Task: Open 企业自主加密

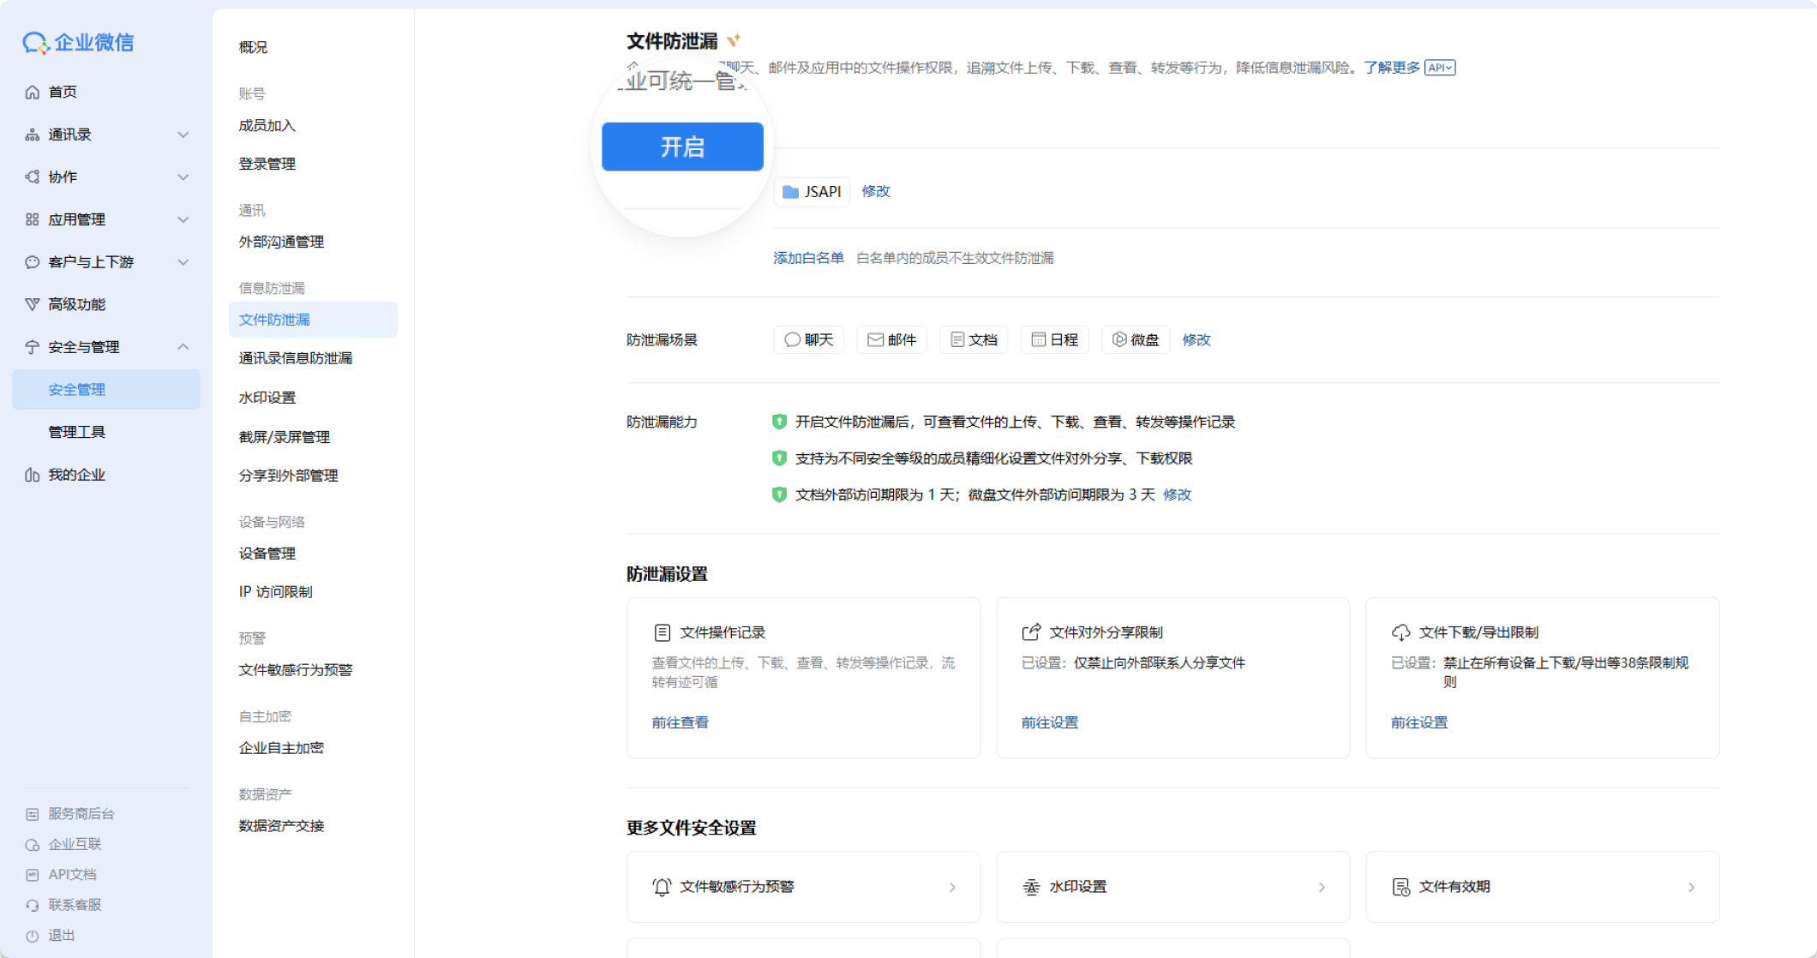Action: pos(281,748)
